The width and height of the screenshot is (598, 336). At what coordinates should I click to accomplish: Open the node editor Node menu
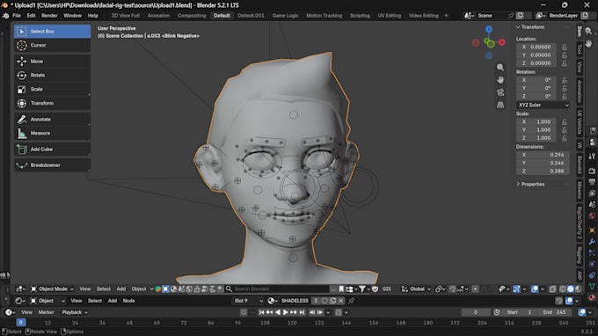[128, 301]
